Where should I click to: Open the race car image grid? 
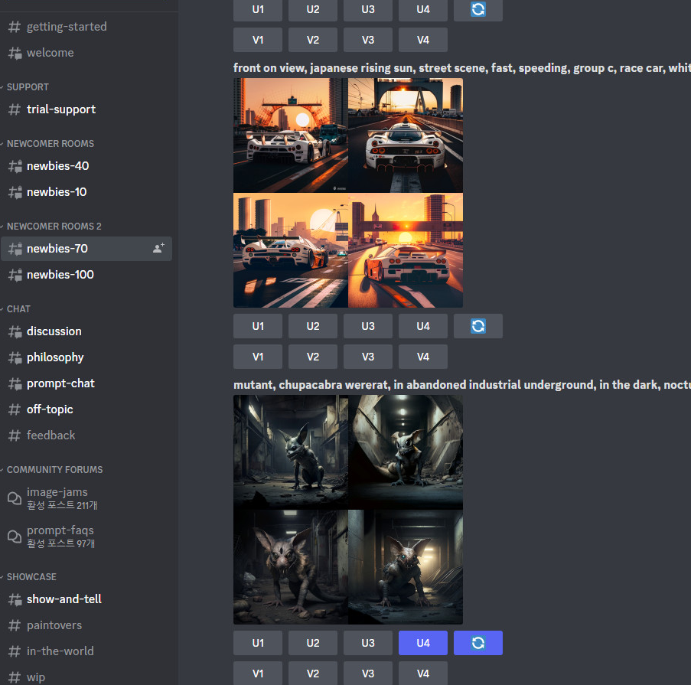click(348, 193)
